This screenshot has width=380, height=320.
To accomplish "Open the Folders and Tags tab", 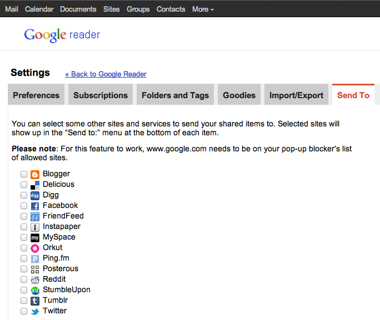I will click(175, 95).
